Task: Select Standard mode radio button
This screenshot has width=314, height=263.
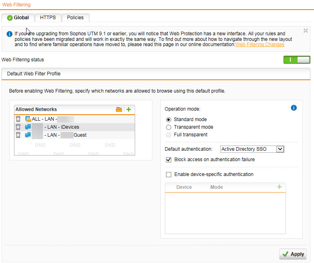Action: 168,119
